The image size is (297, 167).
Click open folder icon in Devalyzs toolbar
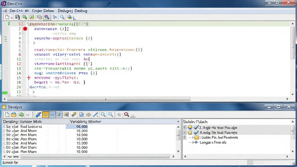click(14, 114)
